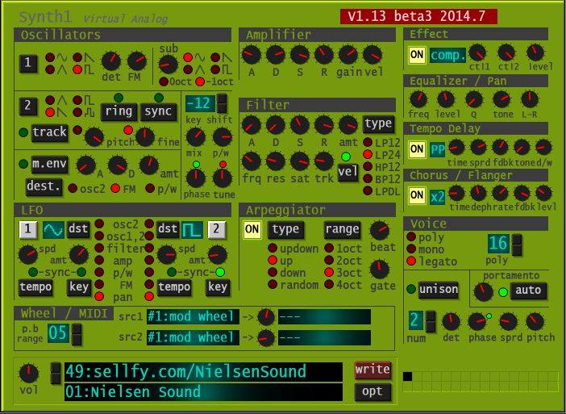Open src2 mod wheel source dropdown
Viewport: 566px width, 414px height.
pyautogui.click(x=194, y=337)
